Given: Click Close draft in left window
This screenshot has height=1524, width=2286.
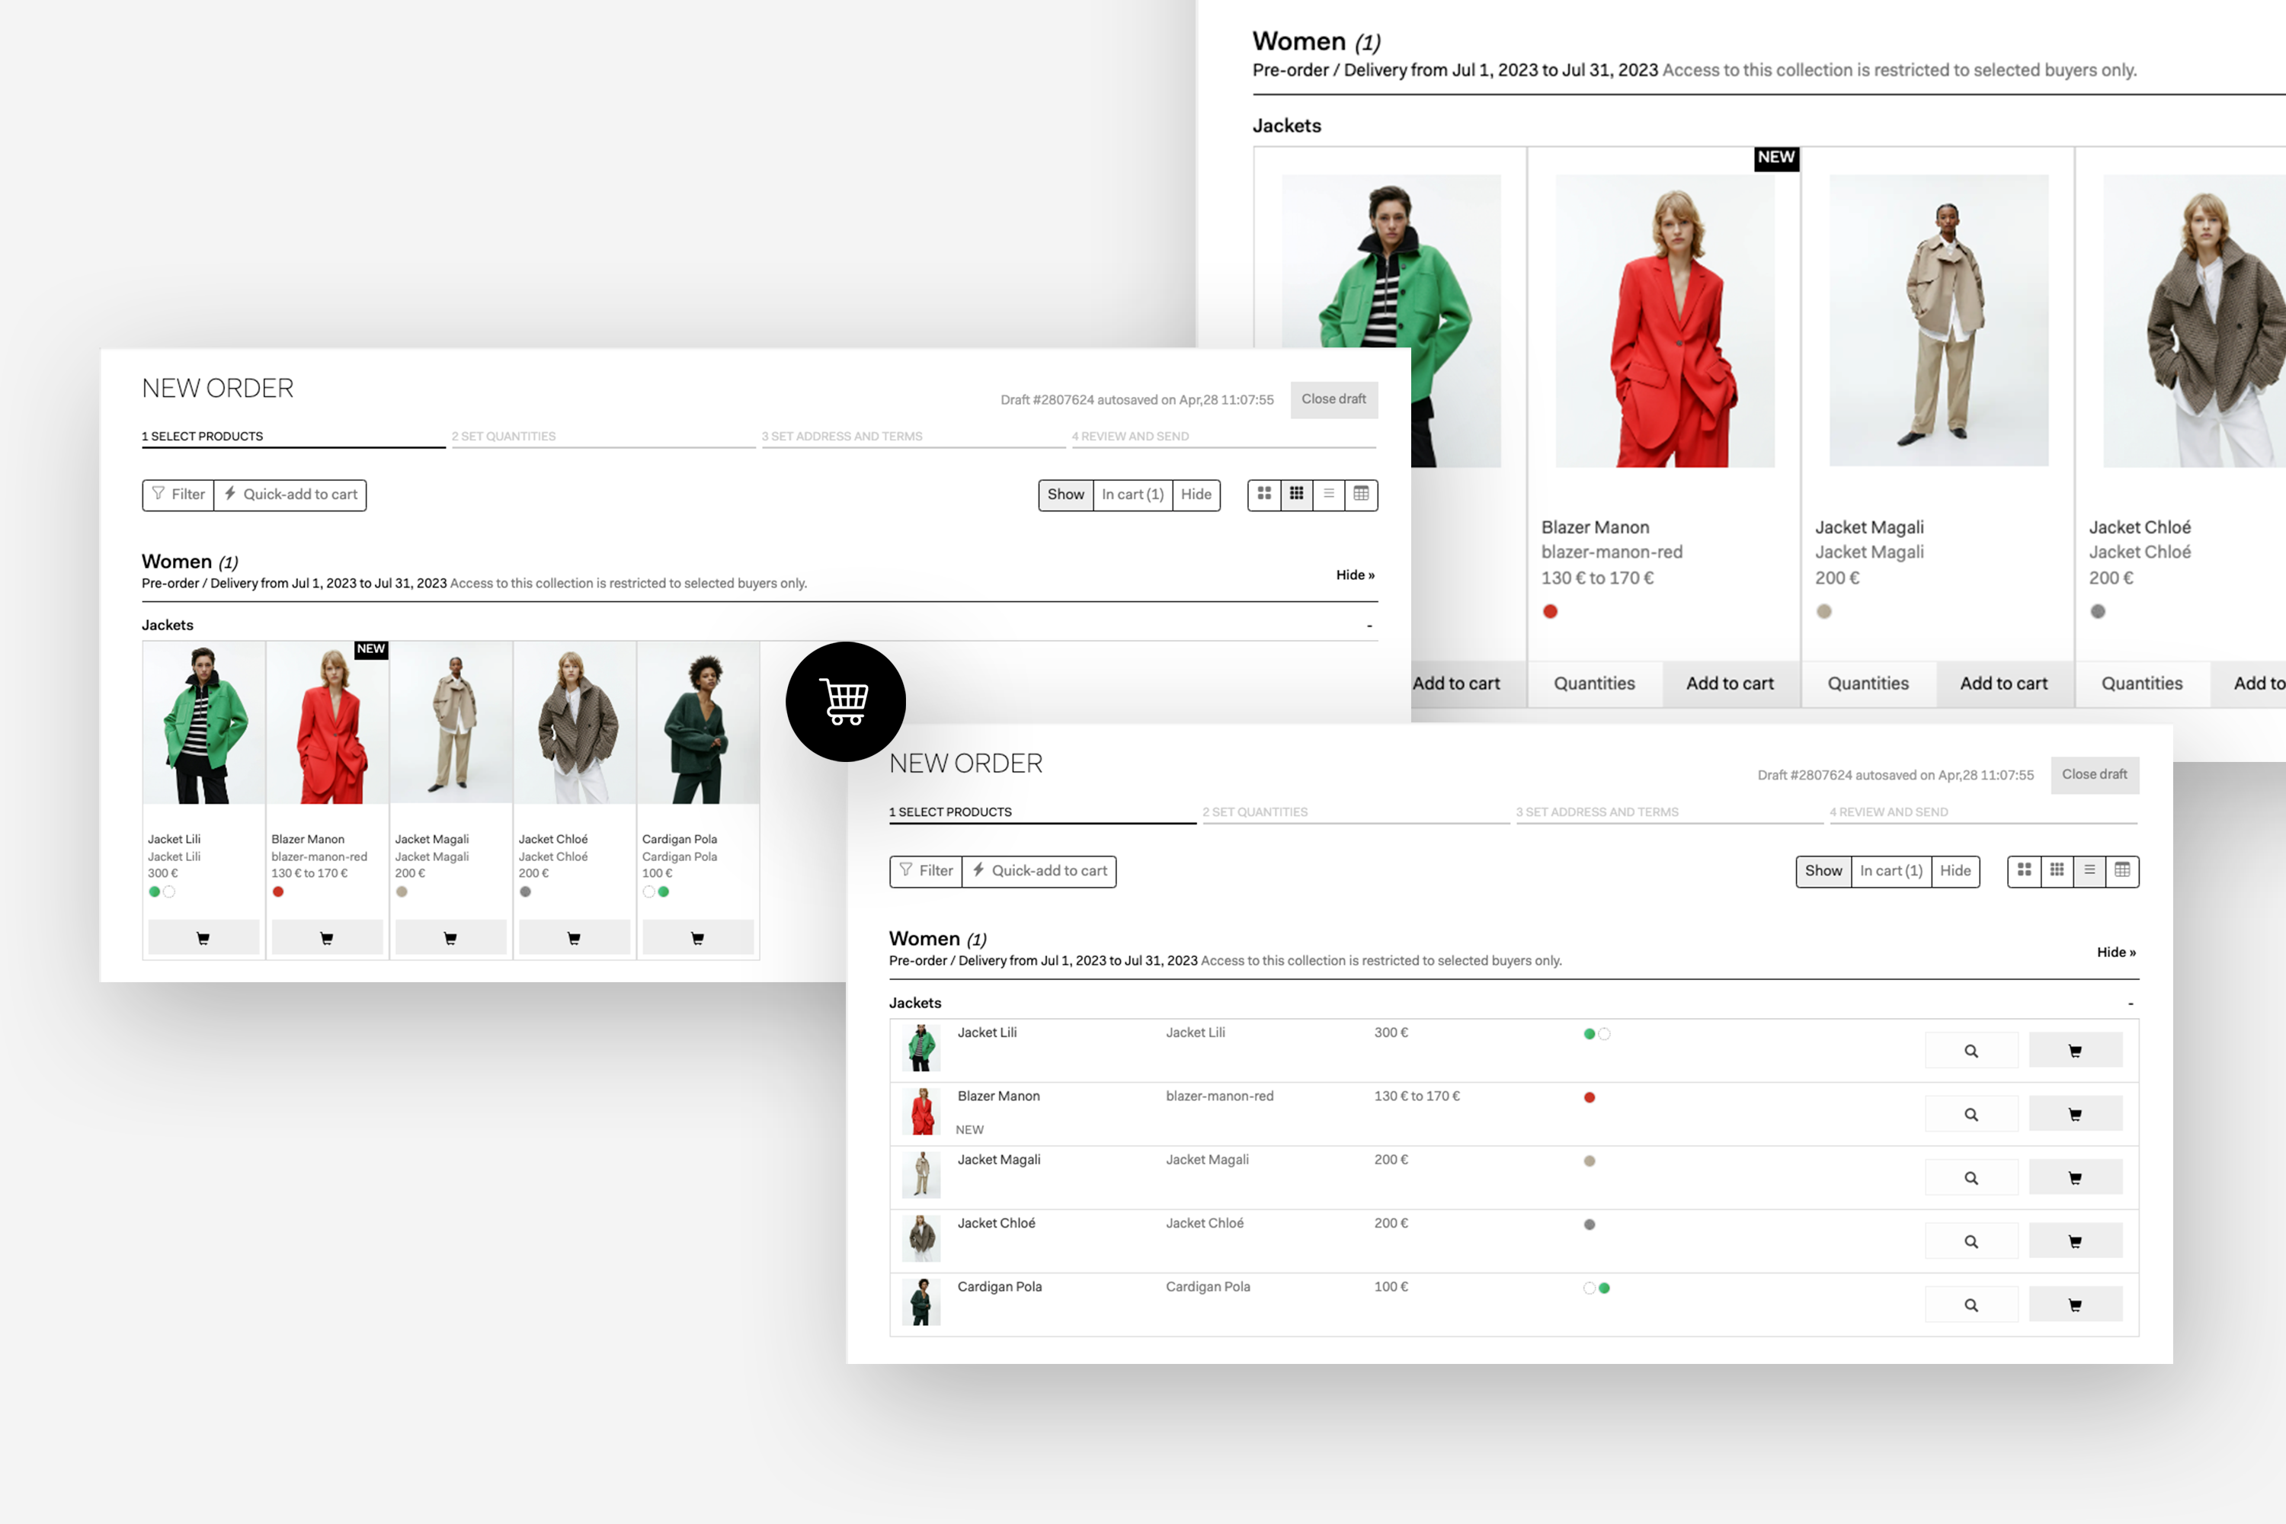Looking at the screenshot, I should (1333, 399).
